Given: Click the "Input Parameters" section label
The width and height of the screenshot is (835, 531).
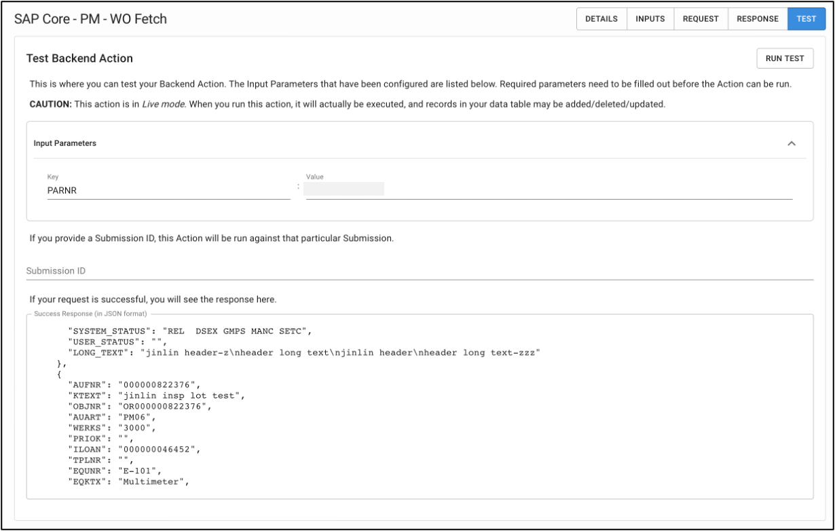Looking at the screenshot, I should click(x=65, y=143).
